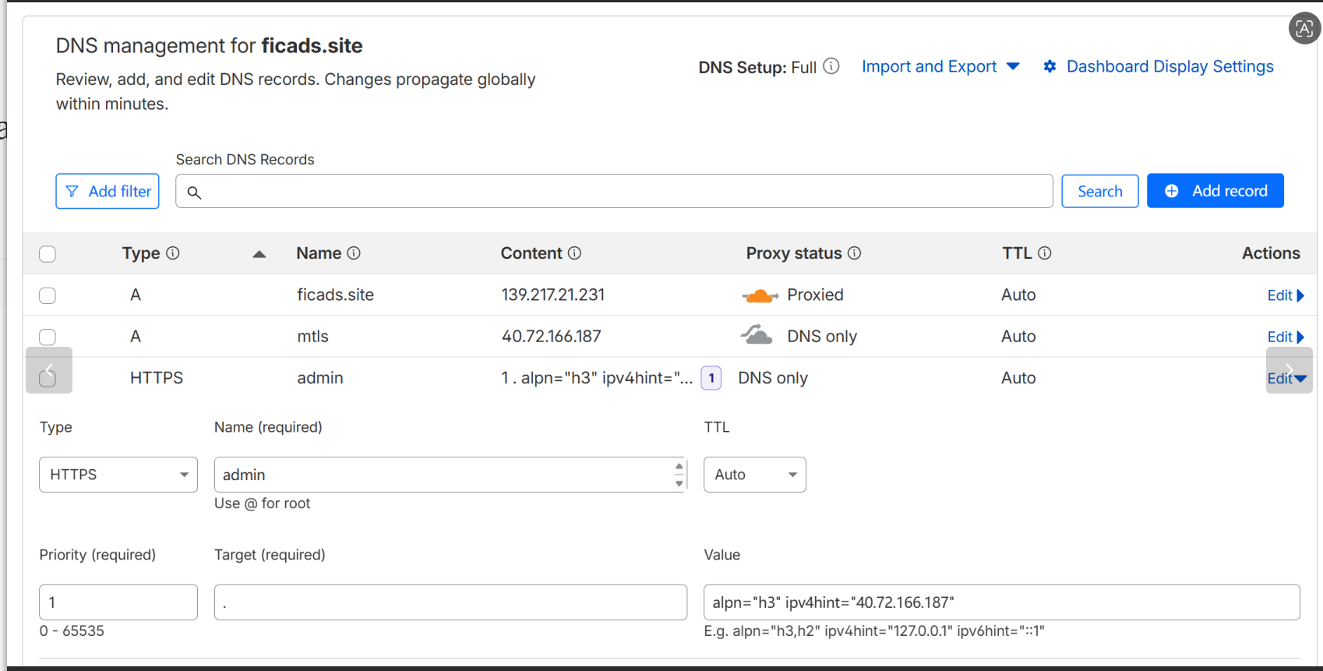Expand Edit for the mtls record
Screen dimensions: 1323x671
[1286, 337]
